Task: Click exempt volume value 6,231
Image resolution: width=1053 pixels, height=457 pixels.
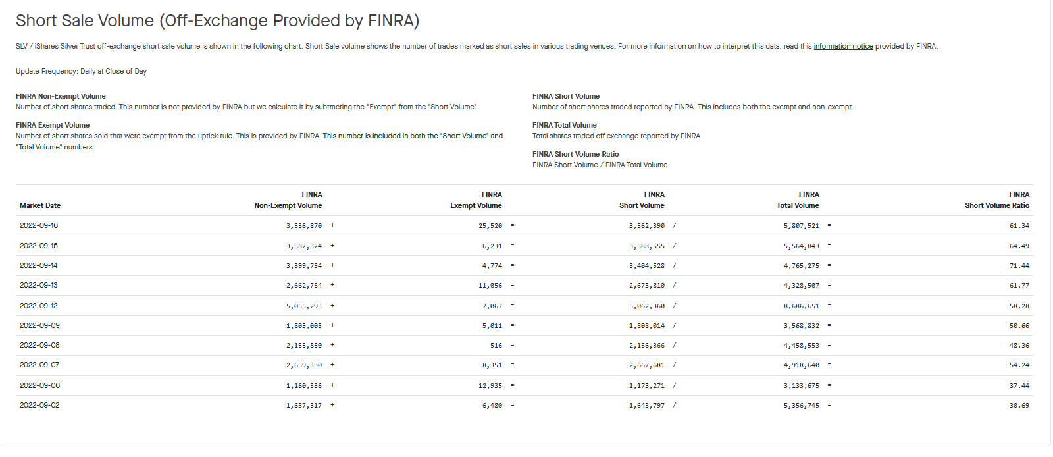Action: click(492, 246)
